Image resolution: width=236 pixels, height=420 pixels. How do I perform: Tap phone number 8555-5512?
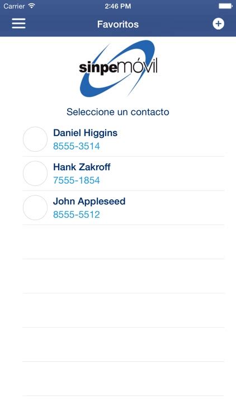click(x=76, y=214)
